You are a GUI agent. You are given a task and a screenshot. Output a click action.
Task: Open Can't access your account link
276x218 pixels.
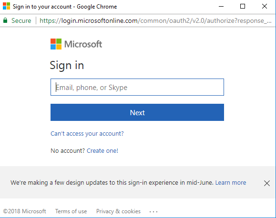point(87,134)
